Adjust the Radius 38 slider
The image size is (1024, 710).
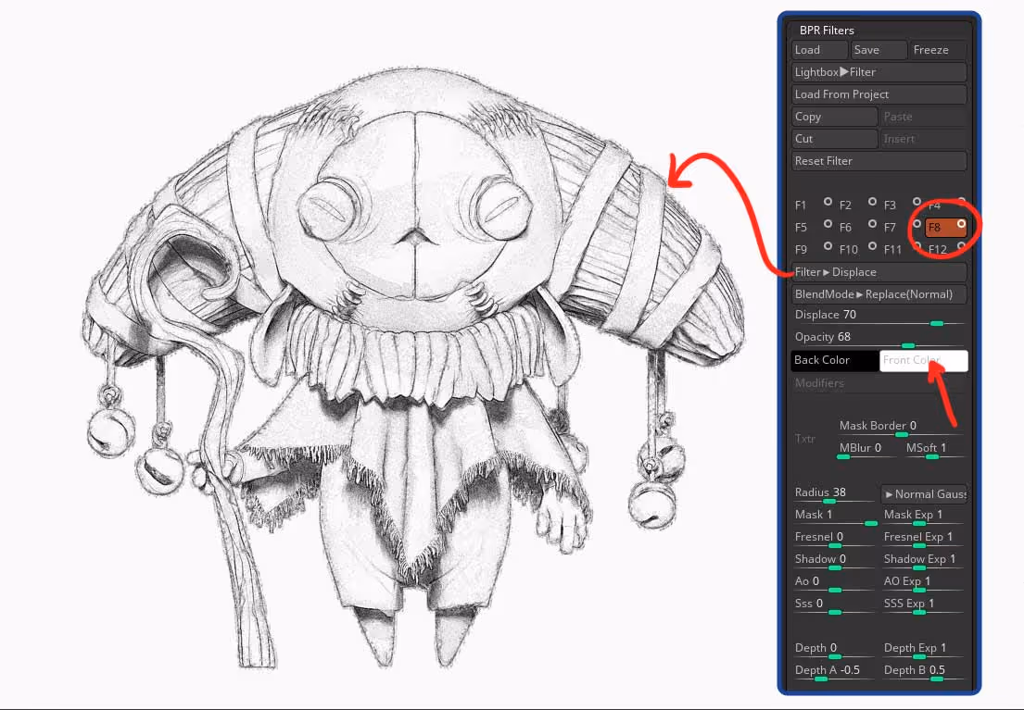(834, 494)
